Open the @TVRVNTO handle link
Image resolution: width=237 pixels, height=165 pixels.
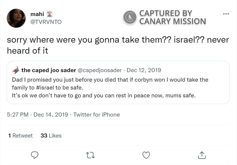coord(46,22)
